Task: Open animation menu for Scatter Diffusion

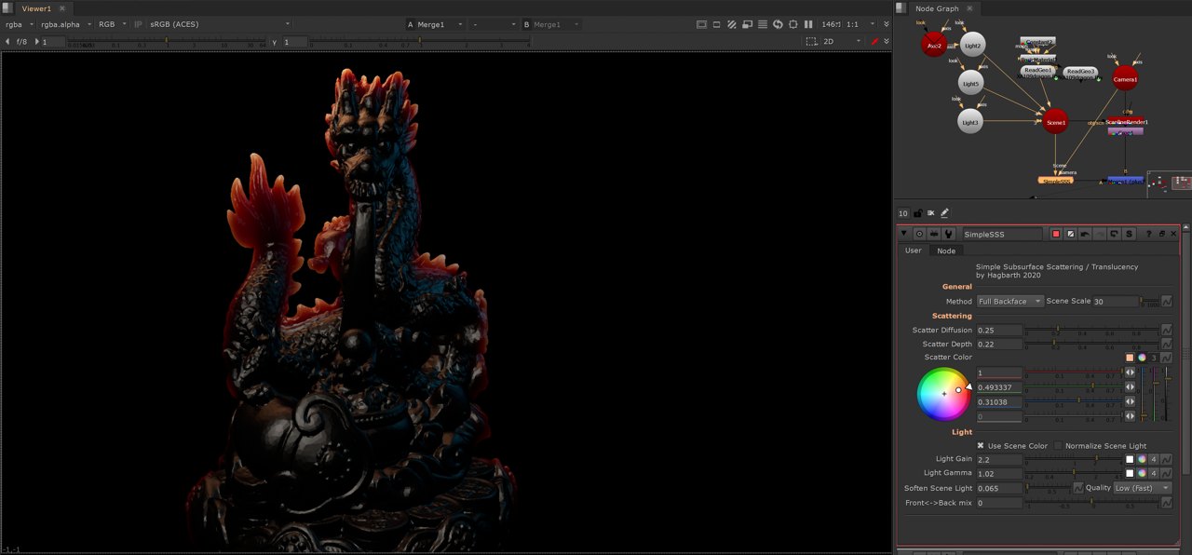Action: click(1166, 331)
